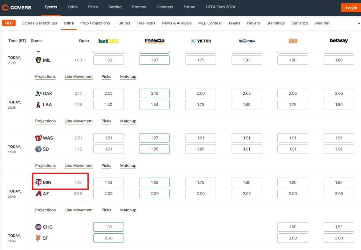Open the Futures tab
Viewport: 361px width, 250px height.
pos(123,23)
